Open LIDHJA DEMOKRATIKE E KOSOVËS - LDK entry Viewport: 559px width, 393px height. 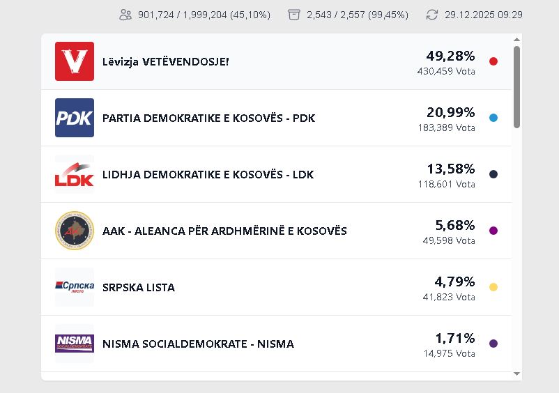click(x=208, y=175)
